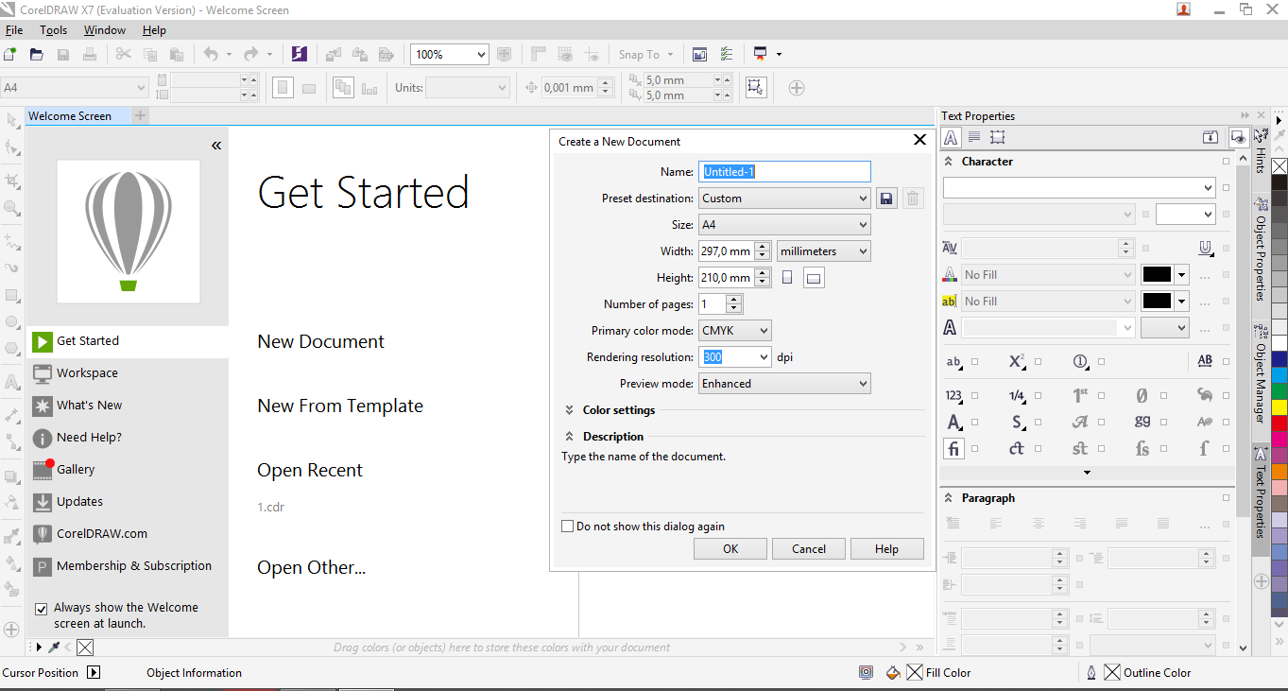Open the Help menu
This screenshot has width=1288, height=691.
point(154,30)
